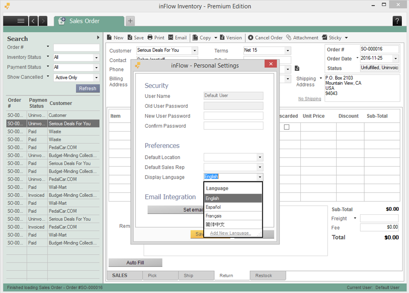Click the Auto Fill button
Screen dimensions: 409x293
pos(135,263)
